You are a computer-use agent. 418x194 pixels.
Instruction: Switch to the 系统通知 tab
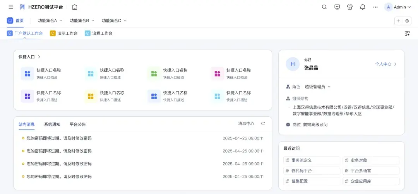coord(52,124)
